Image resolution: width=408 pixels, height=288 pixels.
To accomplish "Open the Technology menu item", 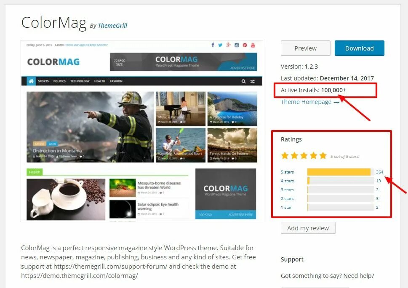I will 80,81.
